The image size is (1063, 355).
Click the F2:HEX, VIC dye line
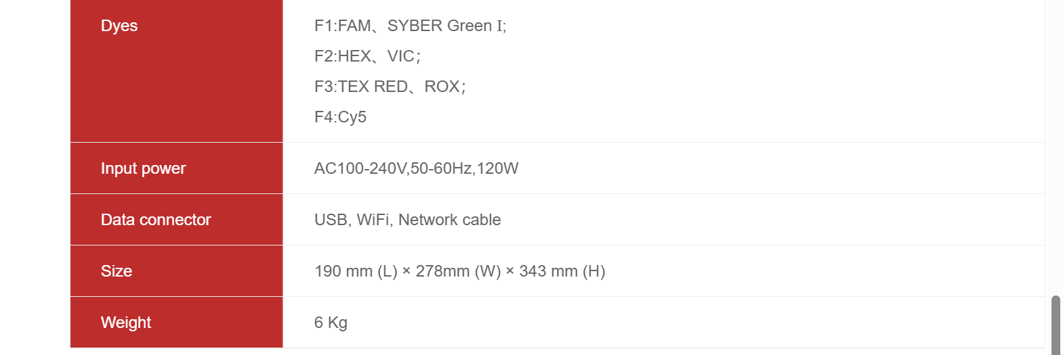[367, 56]
